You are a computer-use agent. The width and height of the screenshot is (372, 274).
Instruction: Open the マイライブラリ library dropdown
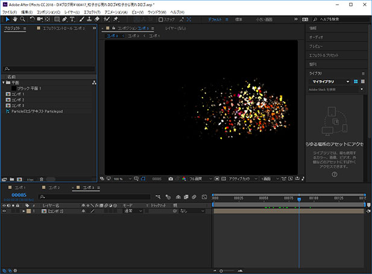(330, 81)
